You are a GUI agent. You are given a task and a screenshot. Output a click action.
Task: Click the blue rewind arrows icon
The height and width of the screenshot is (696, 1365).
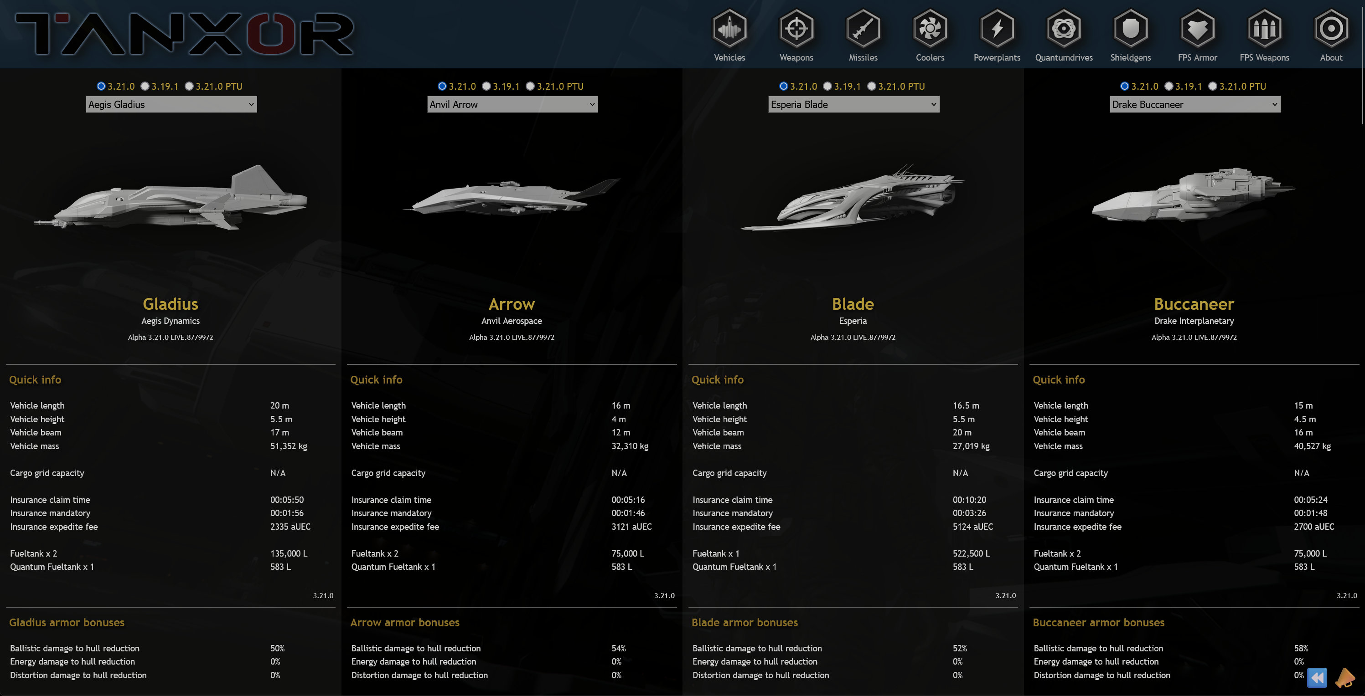1317,677
